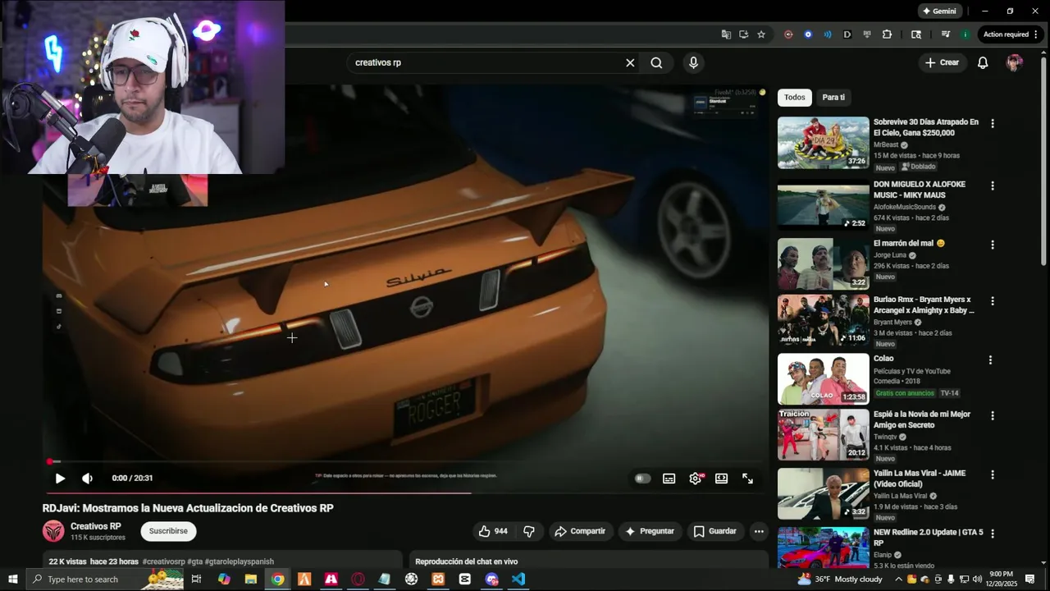The width and height of the screenshot is (1050, 591).
Task: Select the Todos filter chip
Action: 795,97
